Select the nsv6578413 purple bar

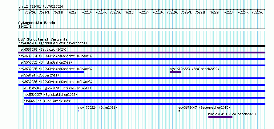(x=220, y=117)
